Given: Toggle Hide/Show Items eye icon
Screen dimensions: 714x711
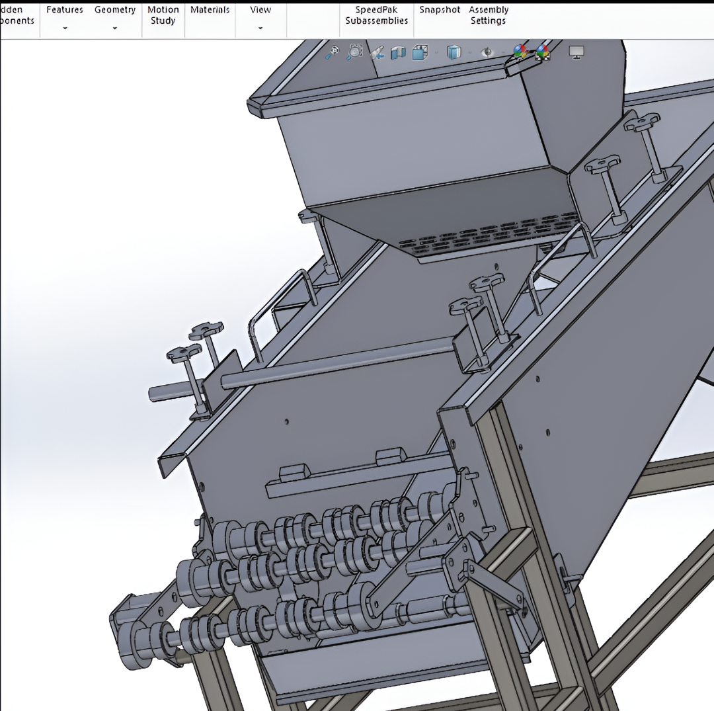Looking at the screenshot, I should [x=487, y=52].
